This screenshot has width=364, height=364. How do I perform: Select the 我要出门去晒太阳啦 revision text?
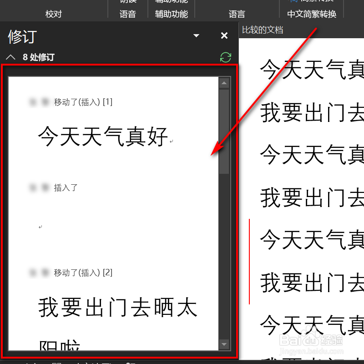pos(117,307)
